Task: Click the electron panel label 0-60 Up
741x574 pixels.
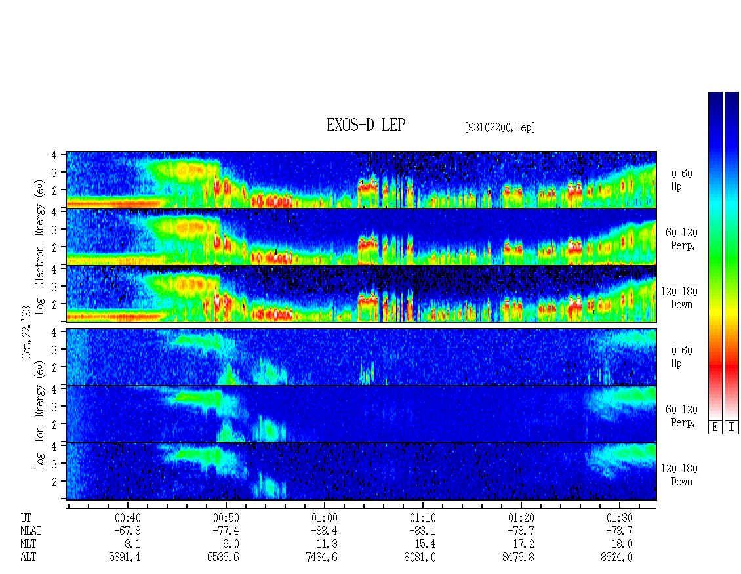Action: (x=681, y=180)
